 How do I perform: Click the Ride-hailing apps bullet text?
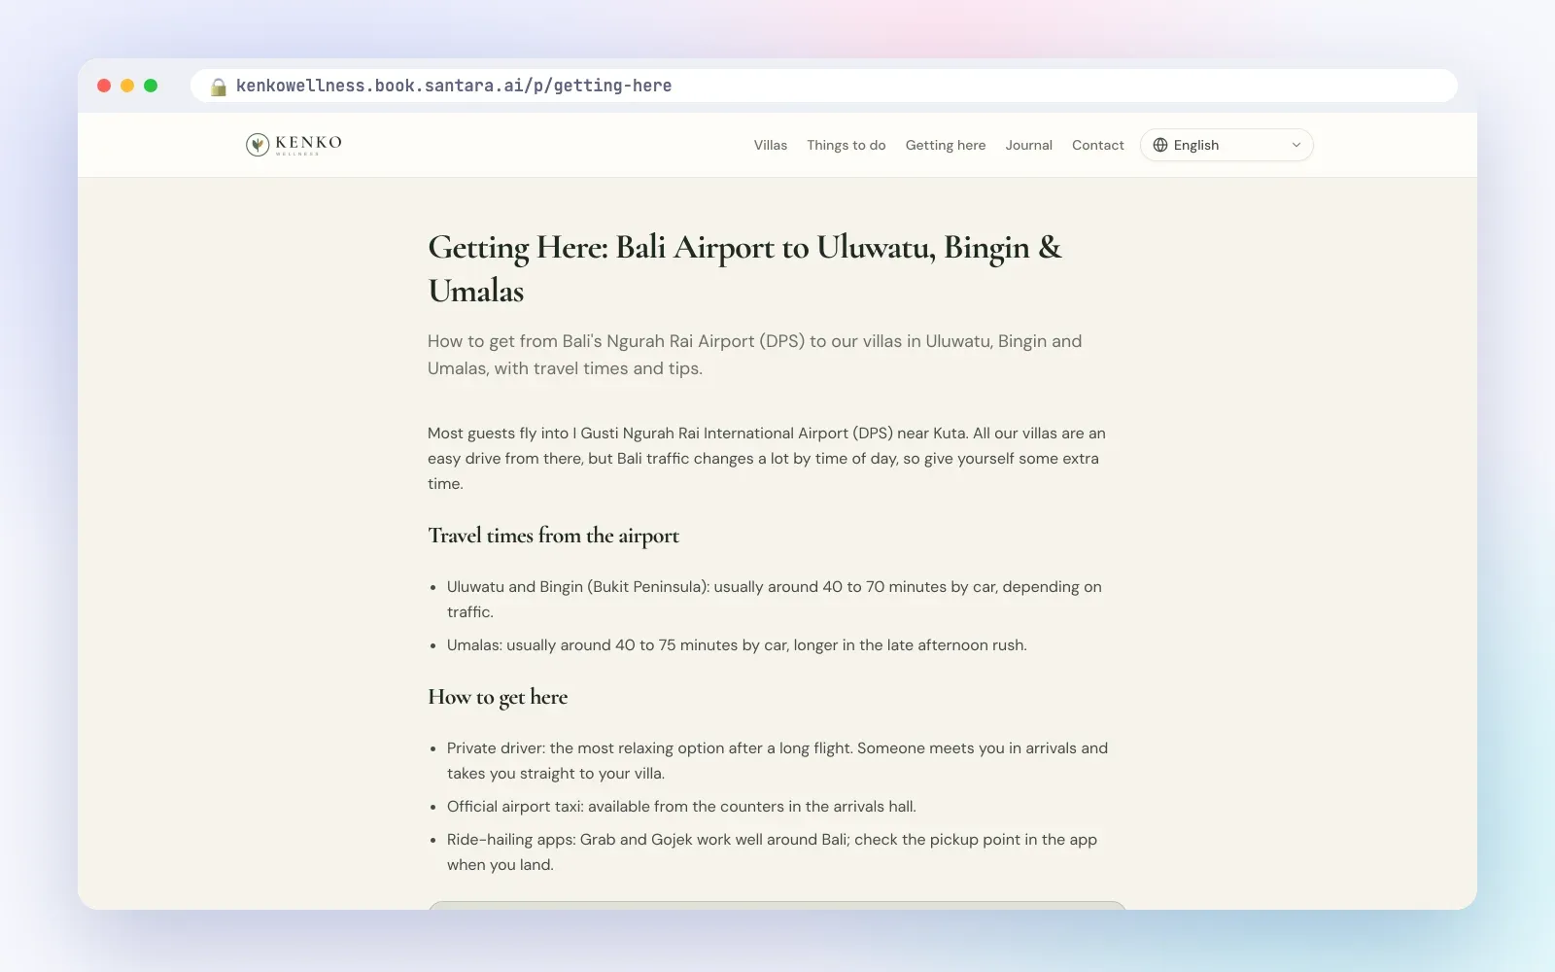coord(772,851)
